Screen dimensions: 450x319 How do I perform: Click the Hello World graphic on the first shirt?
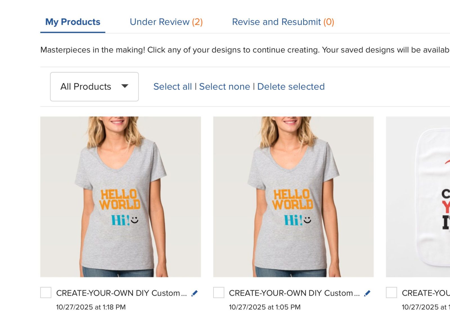pyautogui.click(x=120, y=199)
